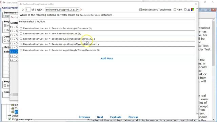
Task: Click the printer icon in question toolbar
Action: point(189,10)
